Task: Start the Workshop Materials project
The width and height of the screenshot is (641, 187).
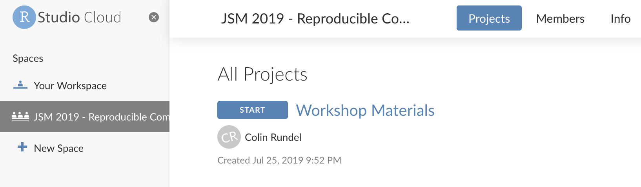Action: 253,110
